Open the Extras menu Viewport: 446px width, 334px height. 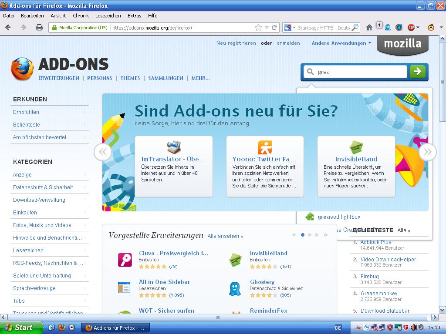134,16
